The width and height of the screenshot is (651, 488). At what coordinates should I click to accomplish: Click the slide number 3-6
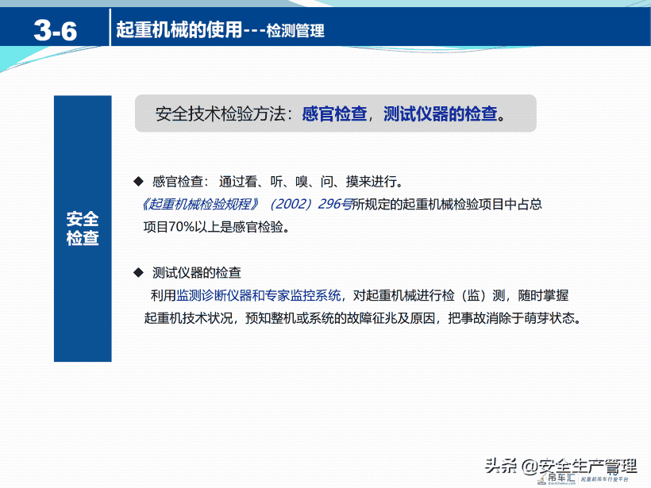click(56, 31)
